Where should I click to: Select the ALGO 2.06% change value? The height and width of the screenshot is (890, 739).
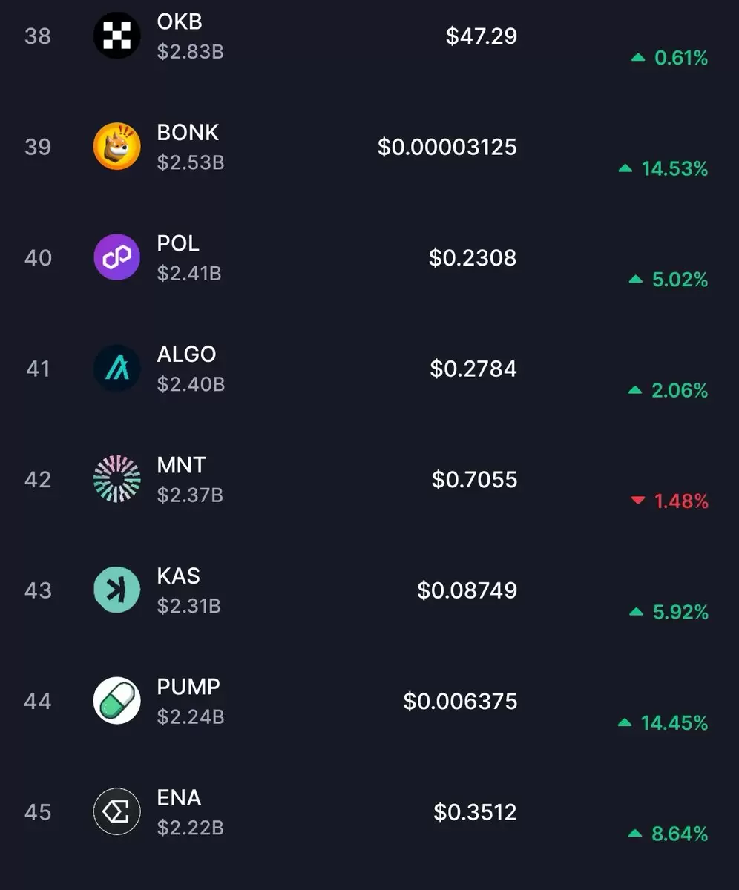tap(668, 390)
